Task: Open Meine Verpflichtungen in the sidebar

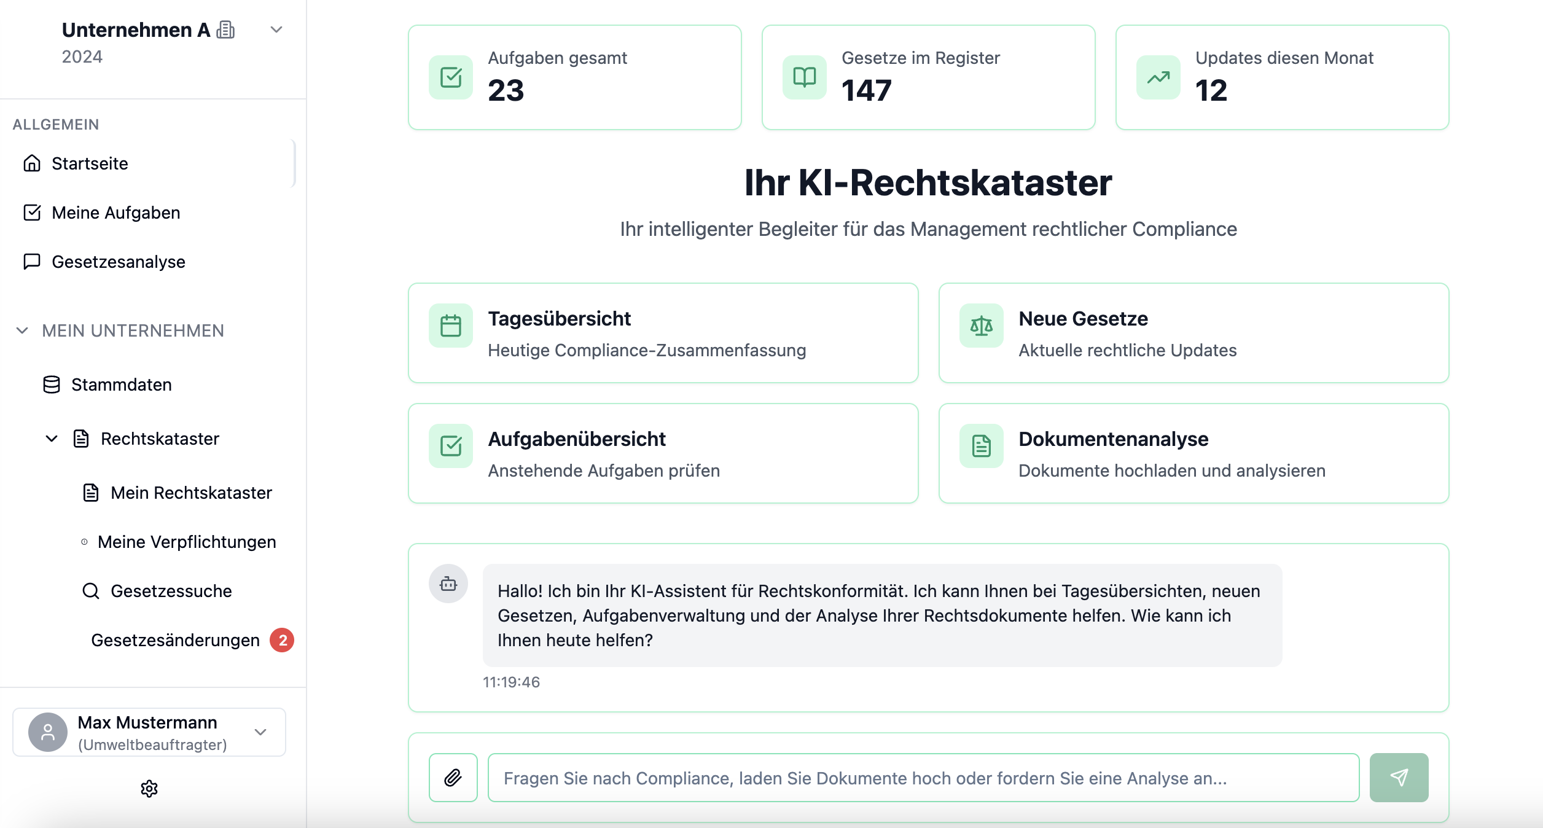Action: pyautogui.click(x=186, y=542)
